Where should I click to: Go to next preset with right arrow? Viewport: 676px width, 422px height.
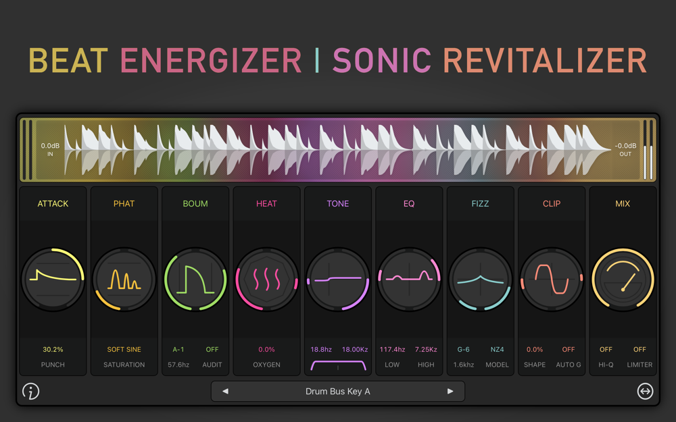click(x=450, y=392)
